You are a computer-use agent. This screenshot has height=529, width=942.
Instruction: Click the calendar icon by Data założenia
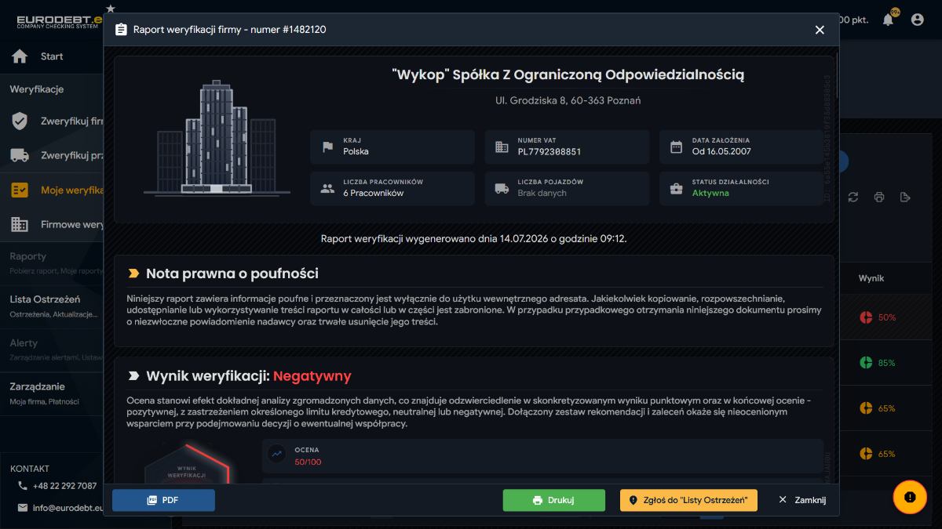[x=676, y=147]
